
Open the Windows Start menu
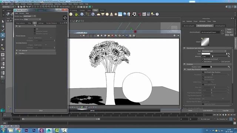click(3, 130)
